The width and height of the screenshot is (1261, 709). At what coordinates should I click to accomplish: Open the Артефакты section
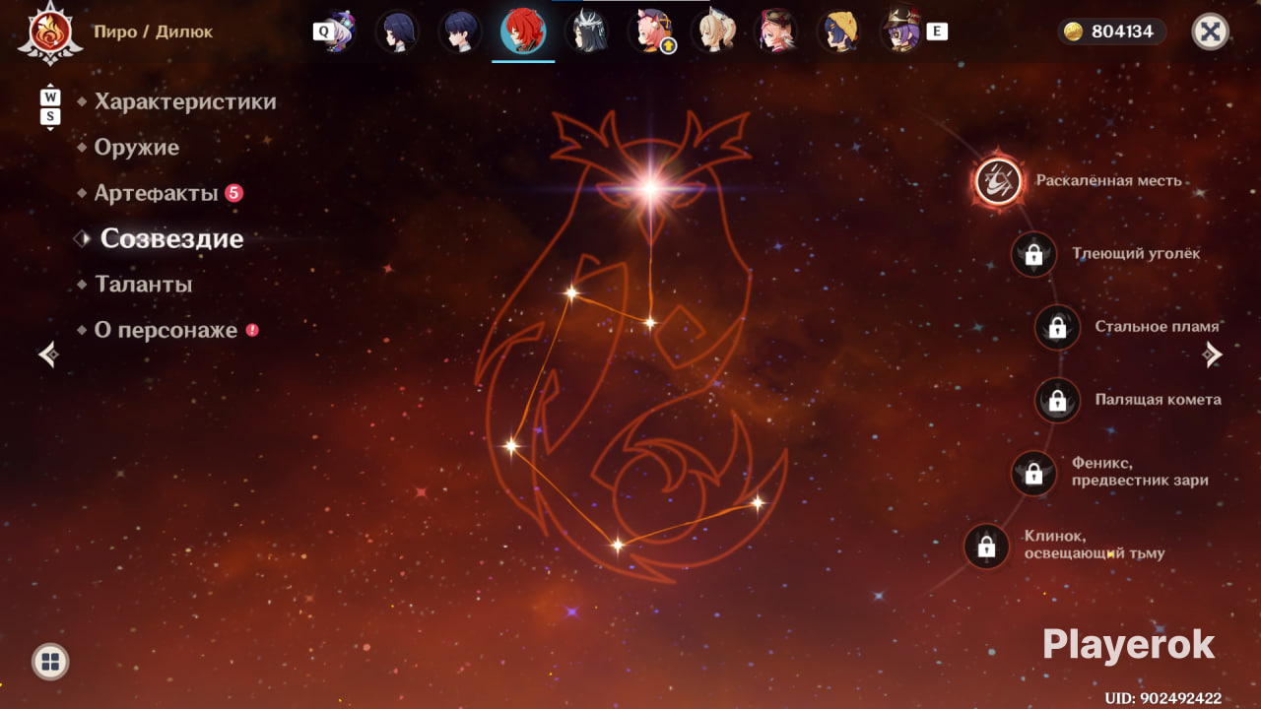156,193
